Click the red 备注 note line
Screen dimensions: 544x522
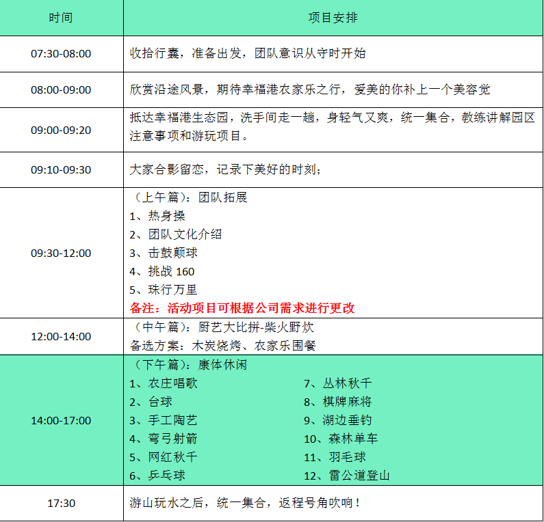[242, 308]
